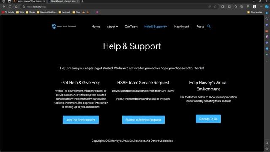Screen dimensions: 270x152
Task: Click the Copyright 2023 footer text
Action: 132,141
